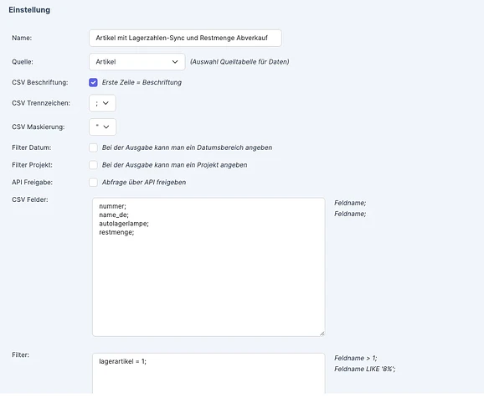The image size is (484, 419).
Task: Click the 'lagerartikel = 1;' filter text
Action: [x=122, y=361]
